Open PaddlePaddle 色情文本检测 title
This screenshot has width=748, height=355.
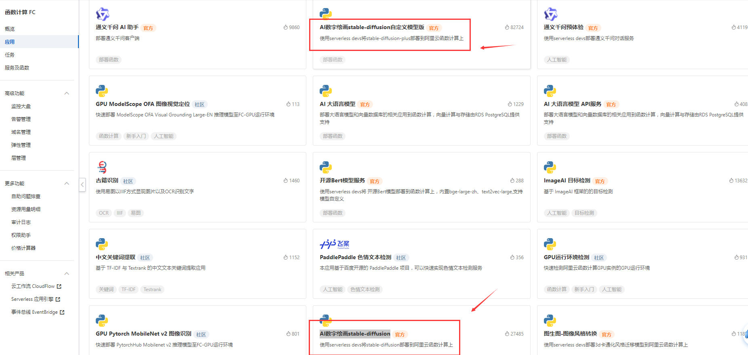(356, 257)
